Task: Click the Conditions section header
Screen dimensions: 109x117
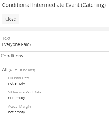Action: (12, 56)
